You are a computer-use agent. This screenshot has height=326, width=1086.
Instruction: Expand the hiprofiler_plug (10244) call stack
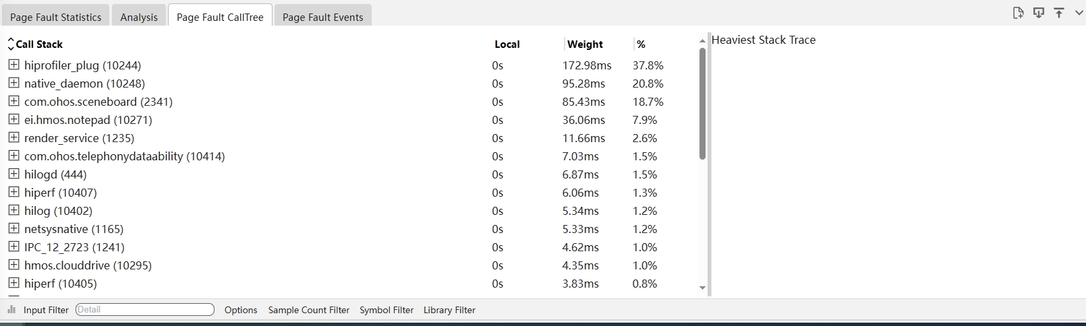click(13, 65)
